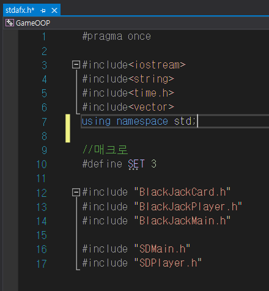Click the namespace keyword on line 7
Image resolution: width=269 pixels, height=291 pixels.
pos(142,122)
